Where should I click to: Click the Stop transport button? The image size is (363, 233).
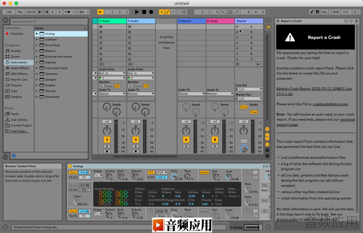(x=144, y=12)
